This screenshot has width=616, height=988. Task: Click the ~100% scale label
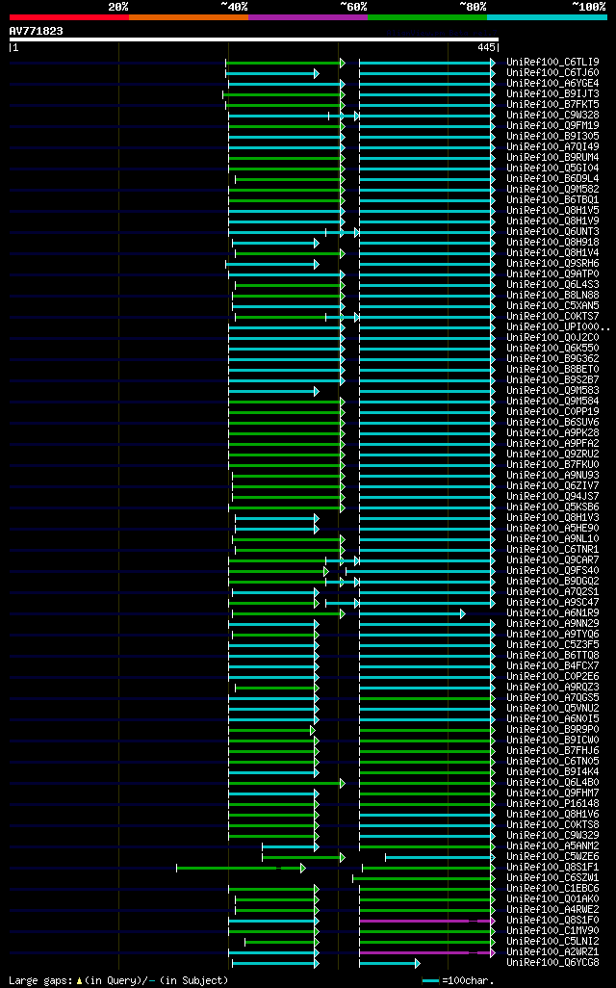click(589, 7)
